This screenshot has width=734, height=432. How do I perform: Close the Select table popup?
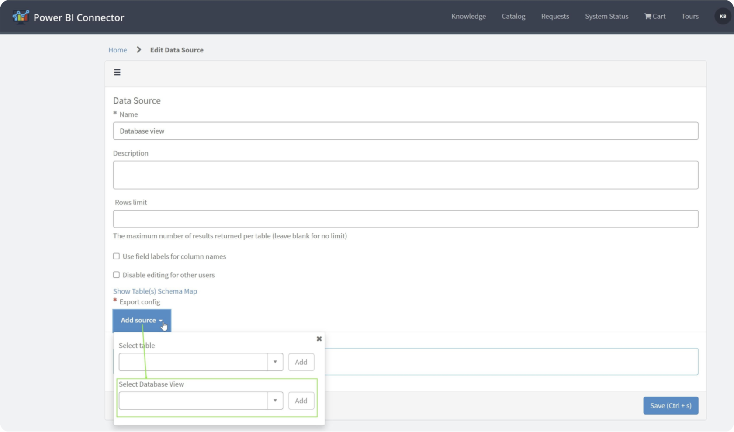tap(319, 339)
